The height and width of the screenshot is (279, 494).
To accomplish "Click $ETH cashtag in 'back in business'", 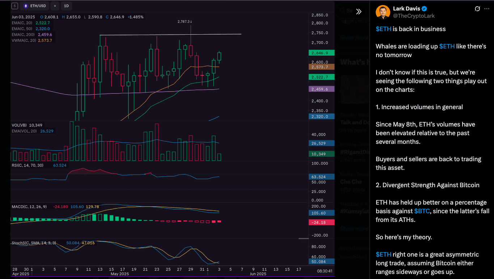I will tap(383, 29).
